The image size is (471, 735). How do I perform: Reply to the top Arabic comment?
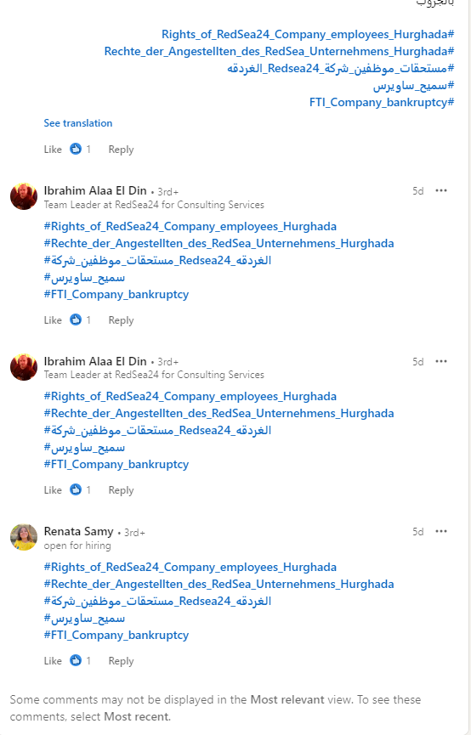(121, 150)
